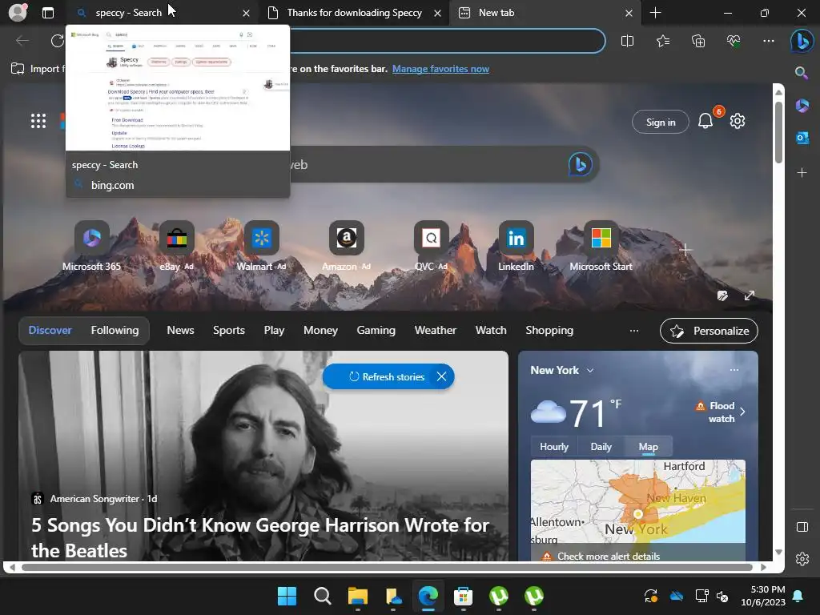Open the Collections icon
Viewport: 820px width, 615px height.
(698, 41)
